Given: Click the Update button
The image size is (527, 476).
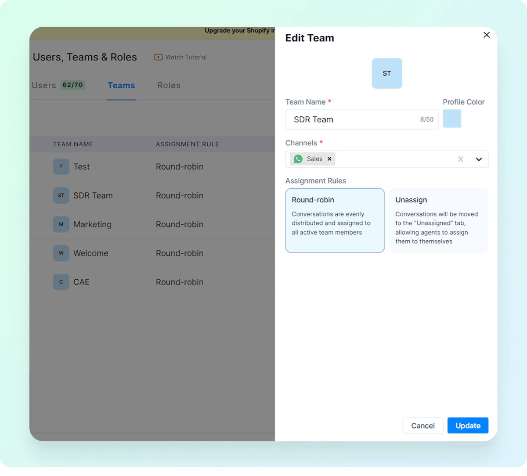Looking at the screenshot, I should (x=468, y=425).
